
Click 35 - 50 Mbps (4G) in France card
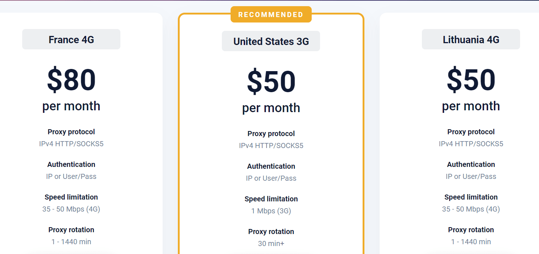pyautogui.click(x=71, y=209)
